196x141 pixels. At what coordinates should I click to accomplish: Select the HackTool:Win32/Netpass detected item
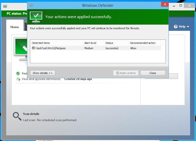[x=95, y=48]
